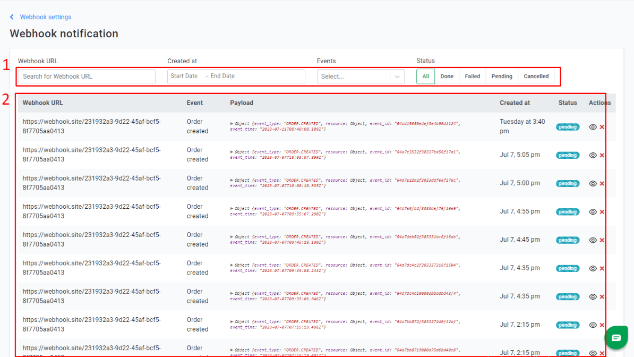Screen dimensions: 634x357
Task: Click the Event column header
Action: click(x=194, y=103)
